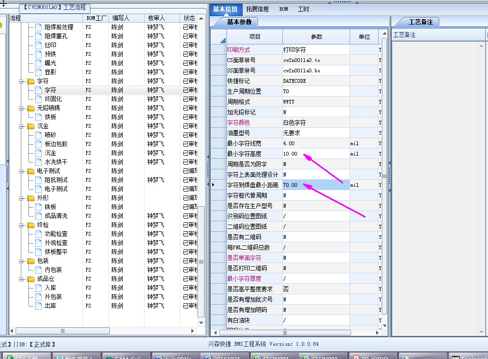Click the 参数 column header
The height and width of the screenshot is (359, 488).
pos(316,37)
